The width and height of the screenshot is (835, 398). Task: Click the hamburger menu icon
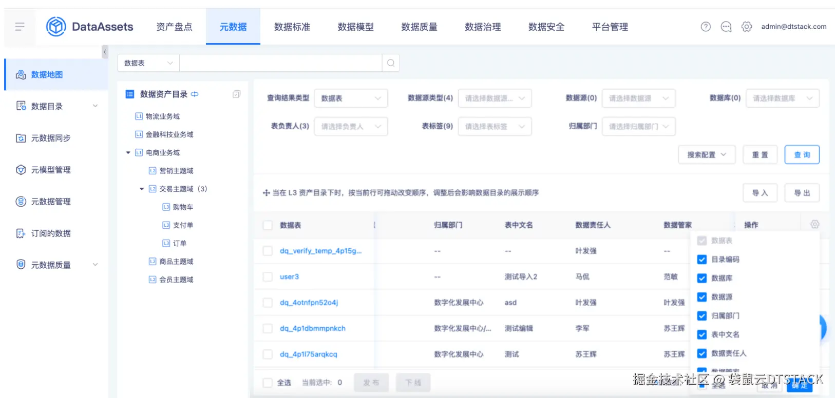(20, 27)
